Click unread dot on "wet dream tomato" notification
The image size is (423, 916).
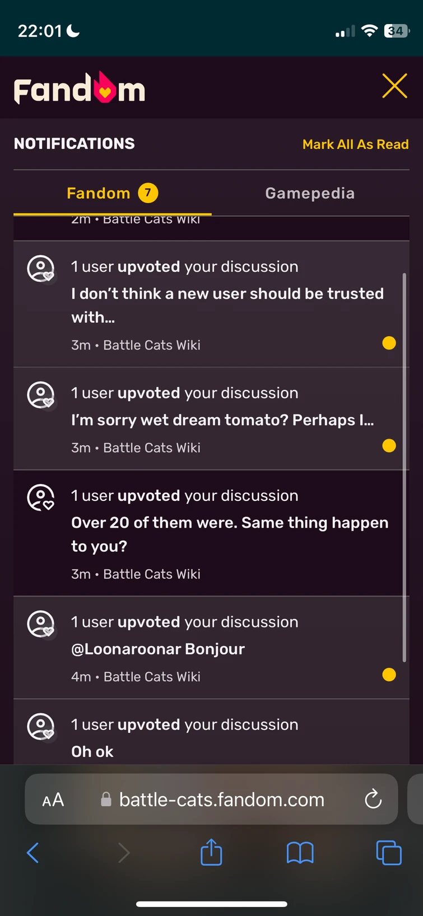click(389, 445)
